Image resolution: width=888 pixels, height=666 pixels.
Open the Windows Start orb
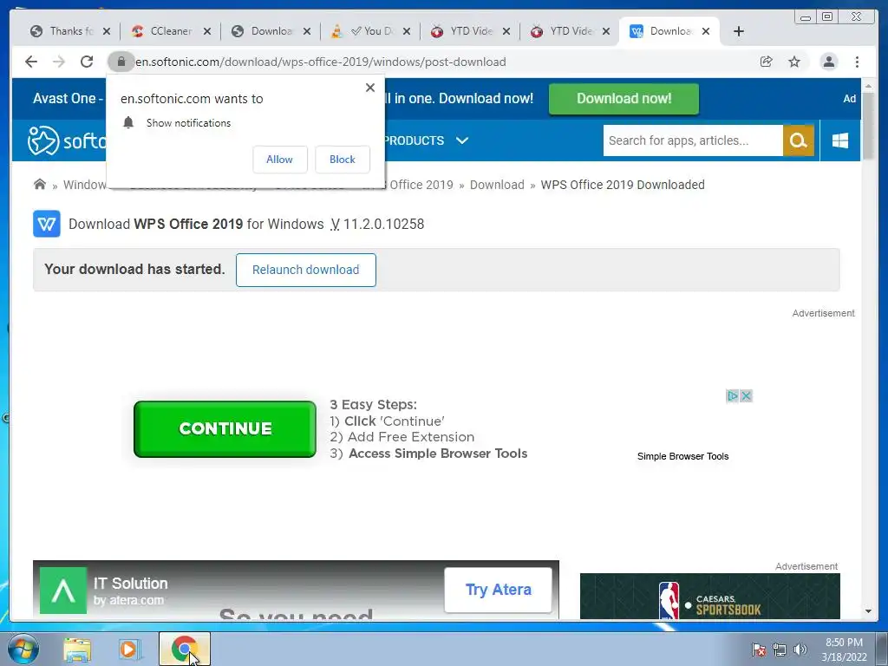(23, 649)
